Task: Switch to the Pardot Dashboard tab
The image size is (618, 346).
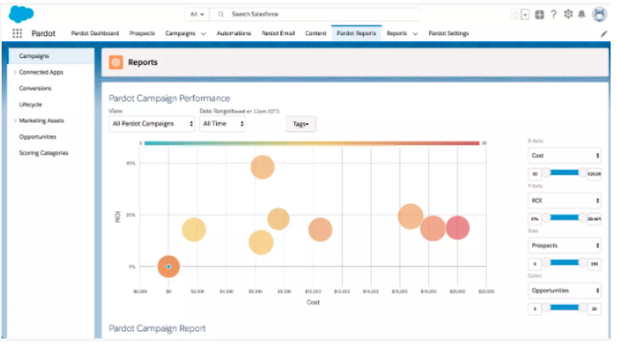Action: tap(94, 34)
